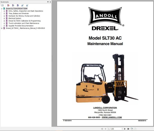Go to the next page
Image resolution: width=154 pixels, height=131 pixels.
(125, 129)
